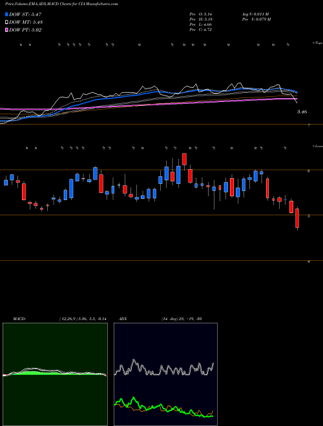Select the 'DOW MT: 5.48' legend label
Viewport: 323px width, 426px height.
click(x=26, y=23)
